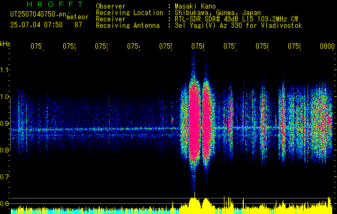
Task: Click the 0800 time marker
Action: [327, 47]
